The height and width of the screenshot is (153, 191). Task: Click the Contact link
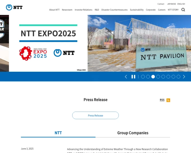tap(161, 4)
